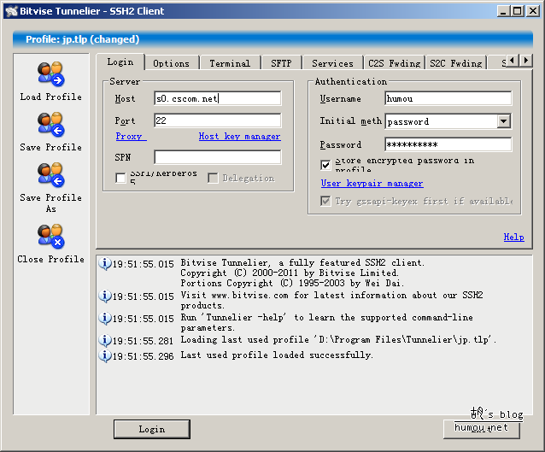Minimize the Tunnelier window

(503, 11)
